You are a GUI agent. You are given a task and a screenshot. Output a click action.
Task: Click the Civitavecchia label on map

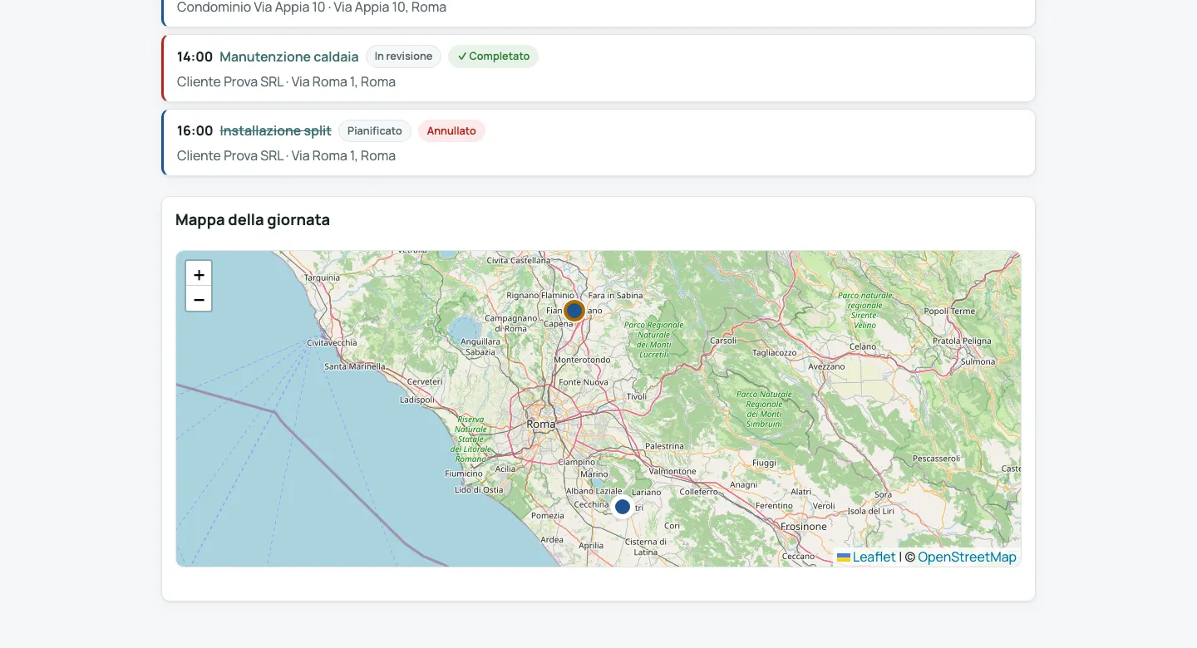click(332, 342)
